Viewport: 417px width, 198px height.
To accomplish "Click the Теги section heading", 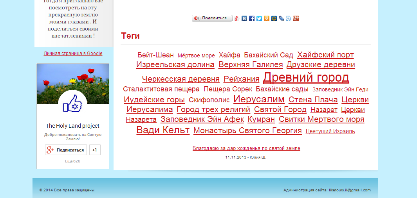I will tap(130, 36).
